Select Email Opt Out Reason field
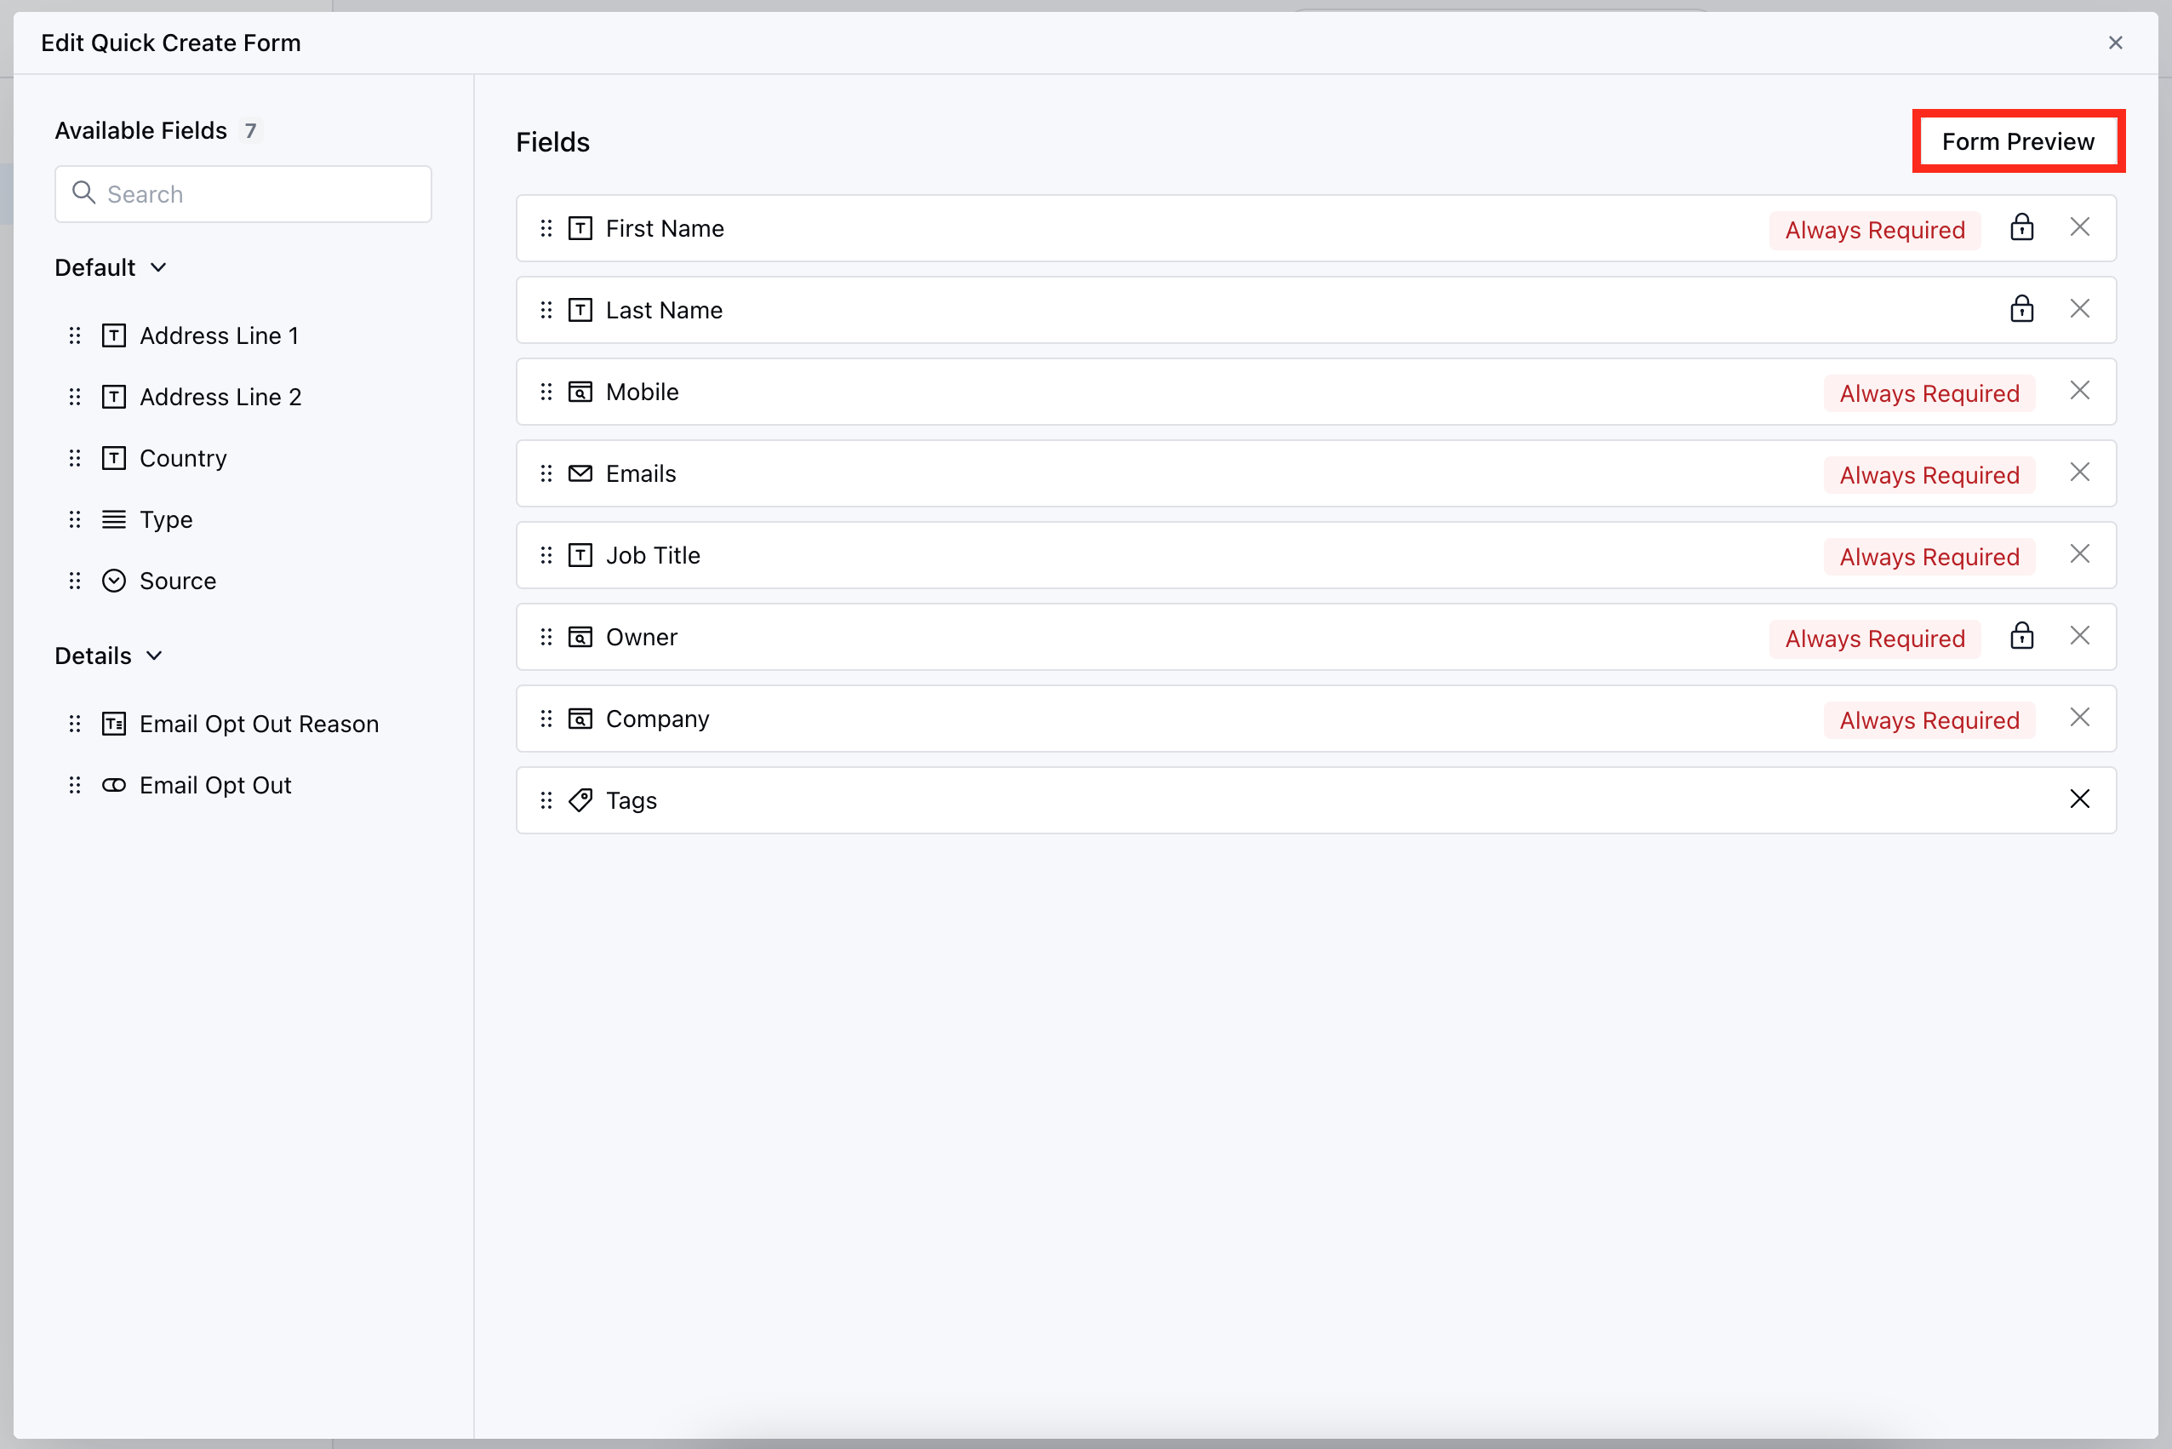This screenshot has height=1449, width=2172. [259, 724]
